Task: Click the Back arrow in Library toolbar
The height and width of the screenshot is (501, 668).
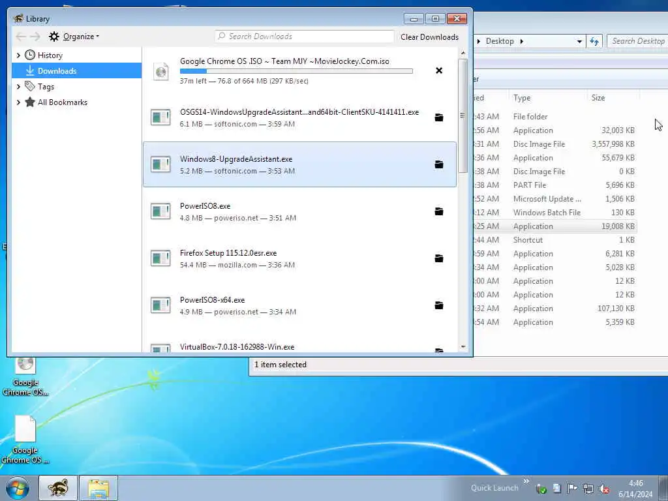Action: point(21,37)
